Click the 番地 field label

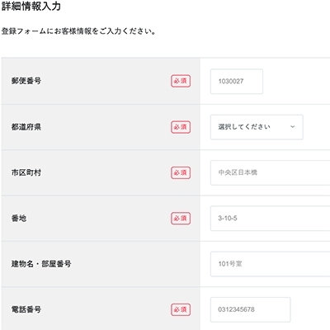19,219
